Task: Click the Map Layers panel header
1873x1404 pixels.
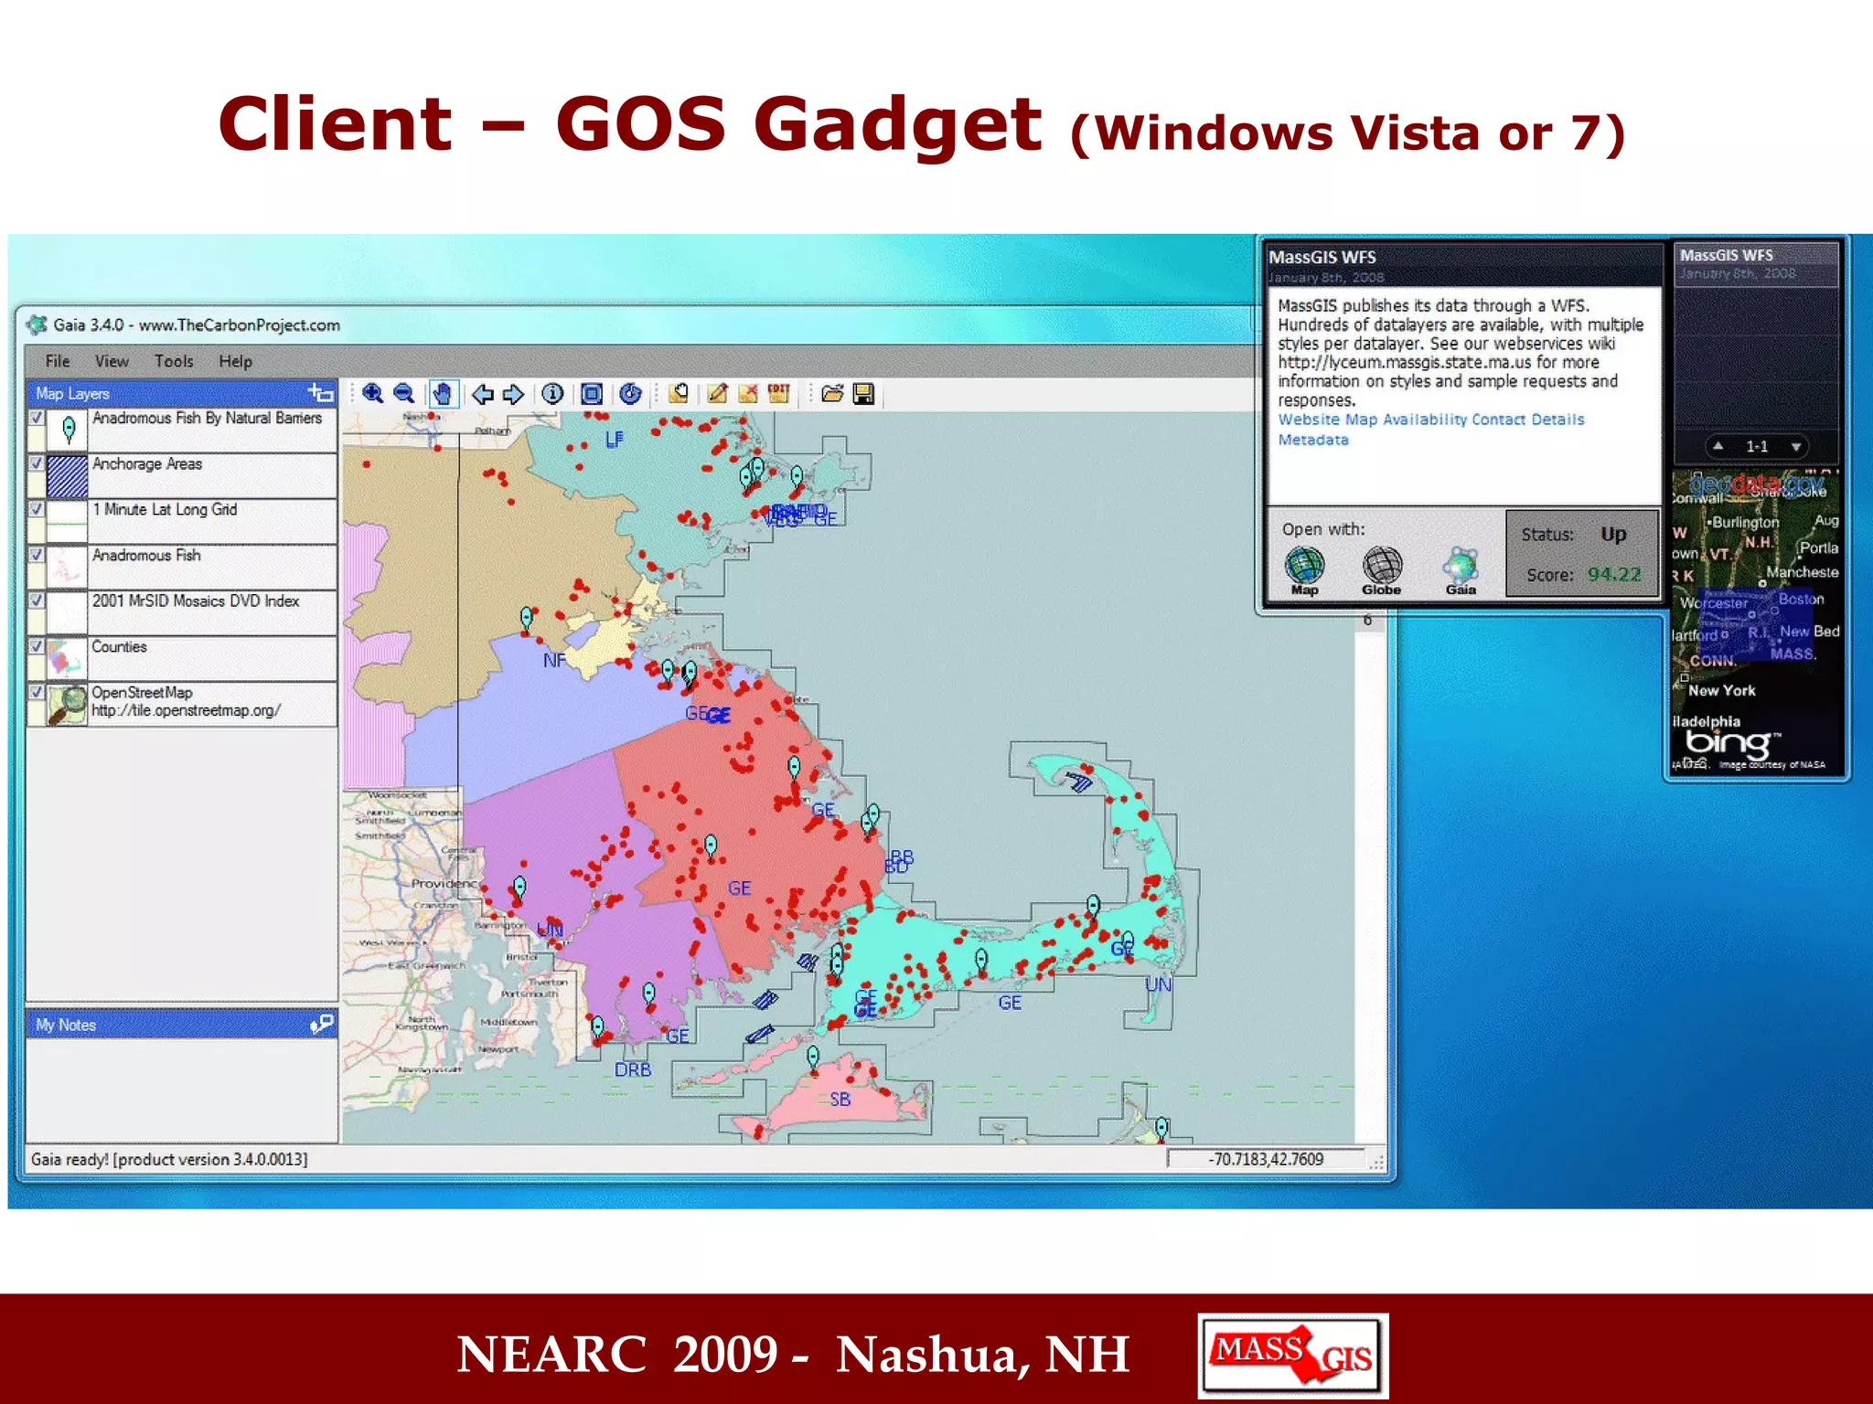Action: pyautogui.click(x=182, y=394)
